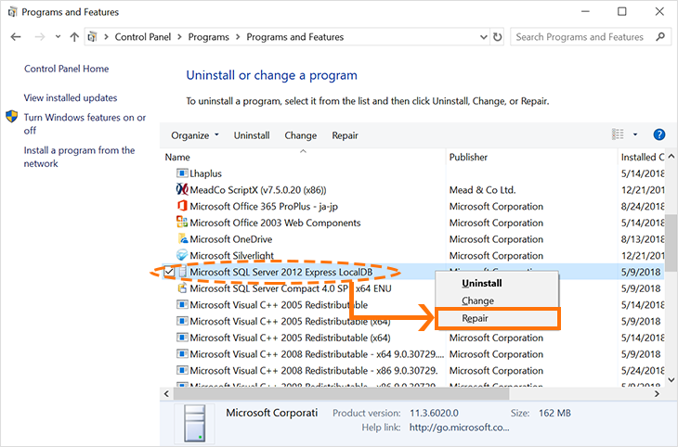Click the Visual C++ 2008 x64 9.0.30729 icon
The width and height of the screenshot is (678, 447).
(182, 354)
